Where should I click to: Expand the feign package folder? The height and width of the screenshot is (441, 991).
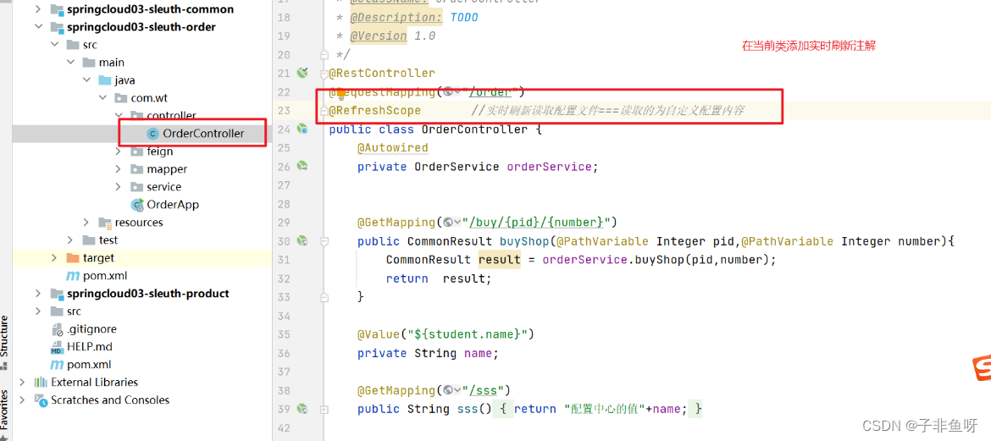pos(119,152)
